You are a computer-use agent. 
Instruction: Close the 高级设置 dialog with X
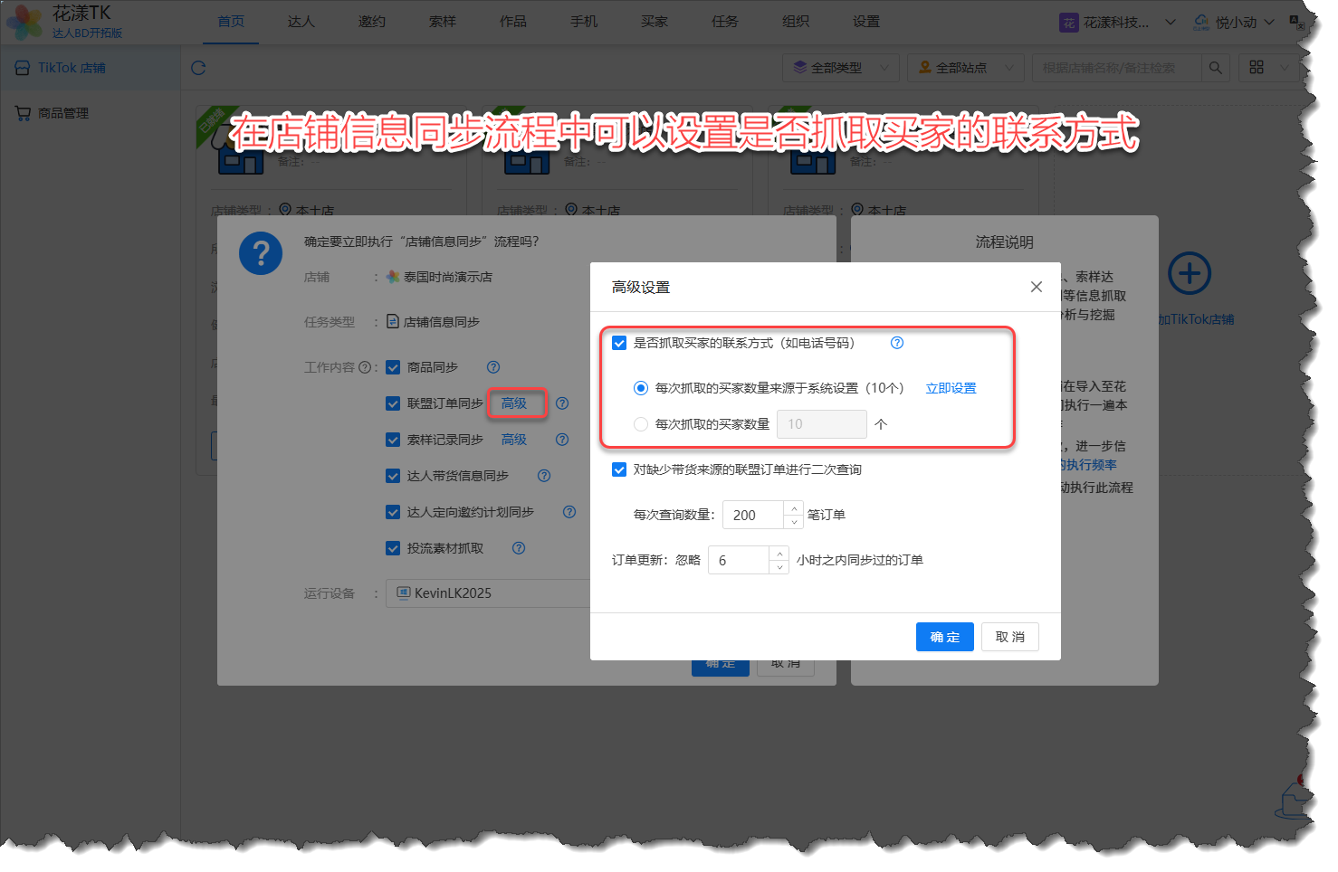[x=1036, y=287]
